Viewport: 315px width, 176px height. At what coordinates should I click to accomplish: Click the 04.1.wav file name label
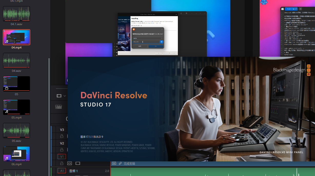tap(16, 24)
